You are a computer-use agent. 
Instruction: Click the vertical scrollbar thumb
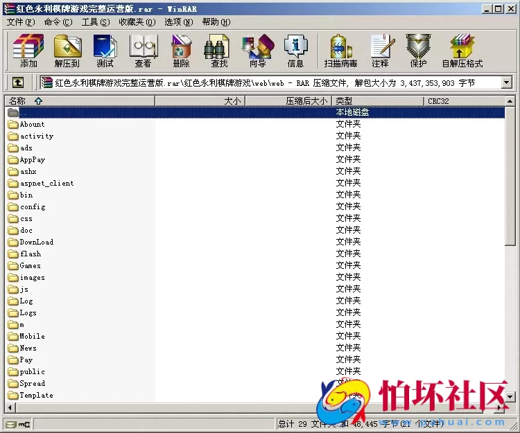(x=510, y=175)
